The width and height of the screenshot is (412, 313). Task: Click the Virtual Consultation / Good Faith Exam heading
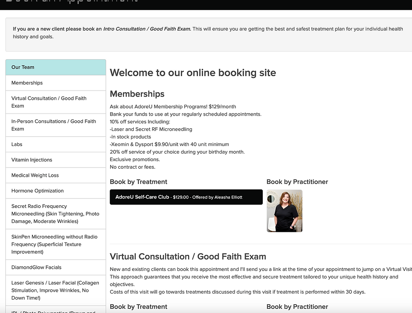188,257
